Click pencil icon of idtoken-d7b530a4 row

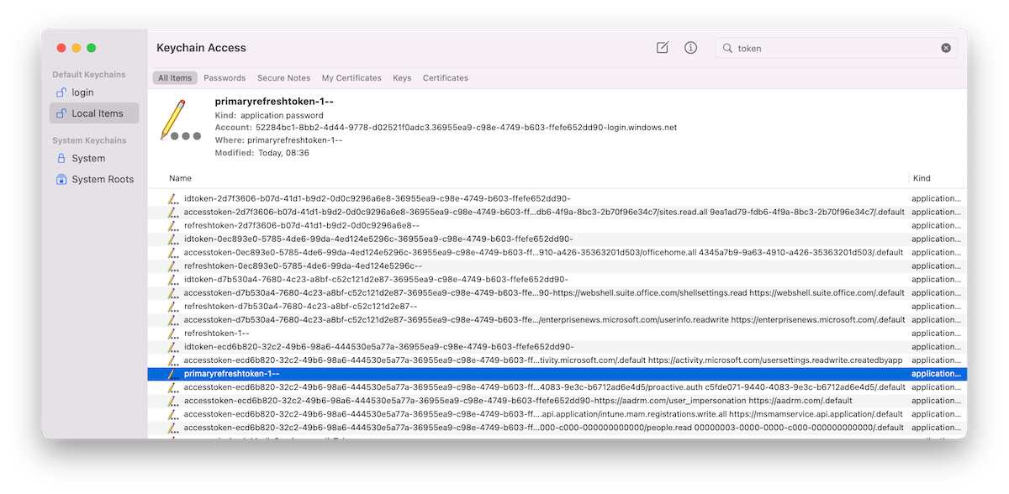pos(173,279)
